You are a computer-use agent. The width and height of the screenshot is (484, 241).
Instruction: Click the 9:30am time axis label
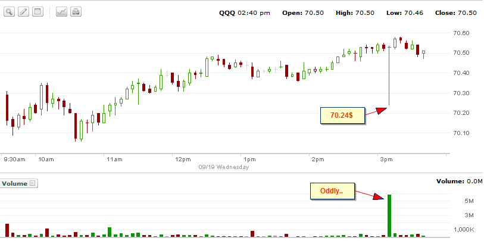[14, 159]
